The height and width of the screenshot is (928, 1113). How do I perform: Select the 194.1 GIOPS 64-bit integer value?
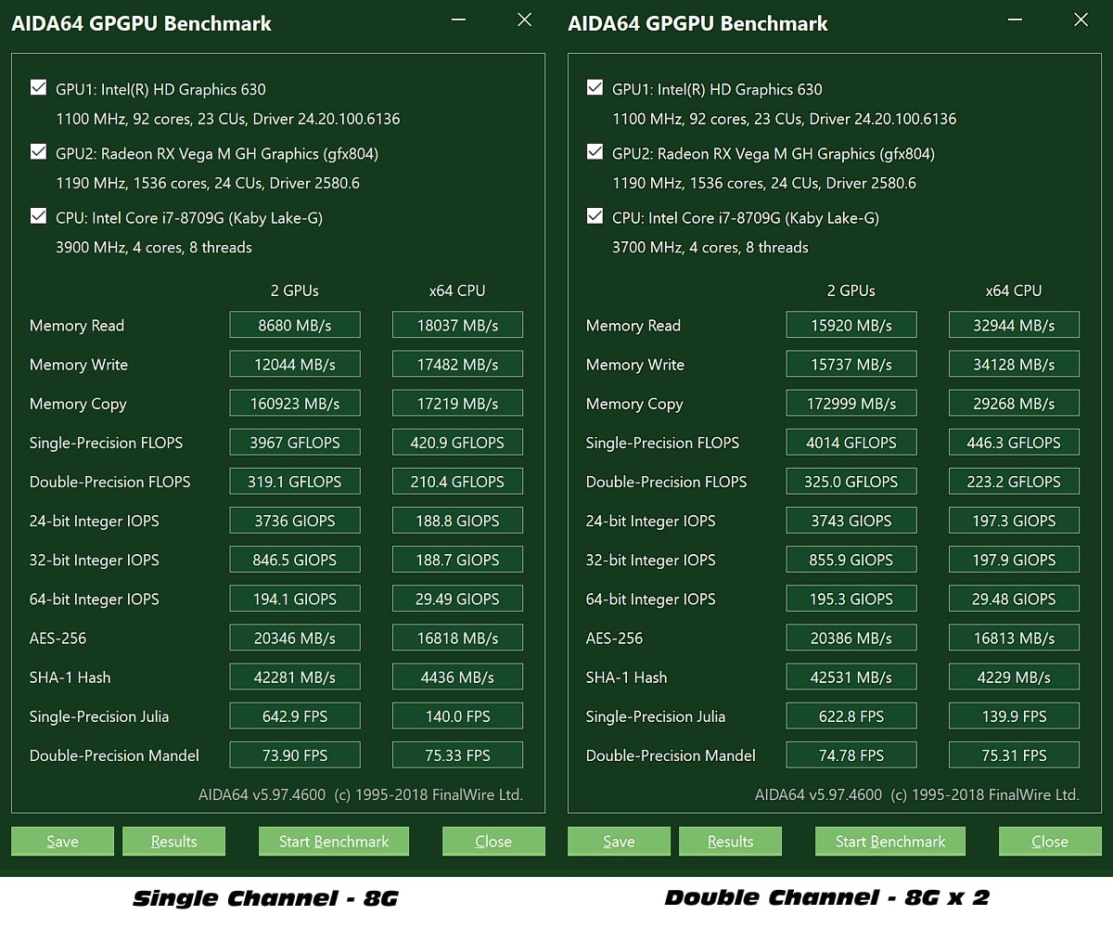pyautogui.click(x=295, y=598)
